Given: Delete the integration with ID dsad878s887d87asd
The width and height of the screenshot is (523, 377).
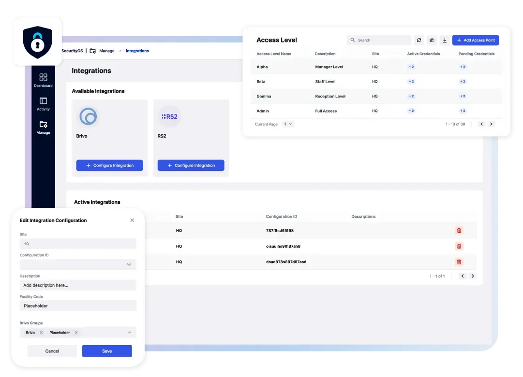Looking at the screenshot, I should 459,262.
